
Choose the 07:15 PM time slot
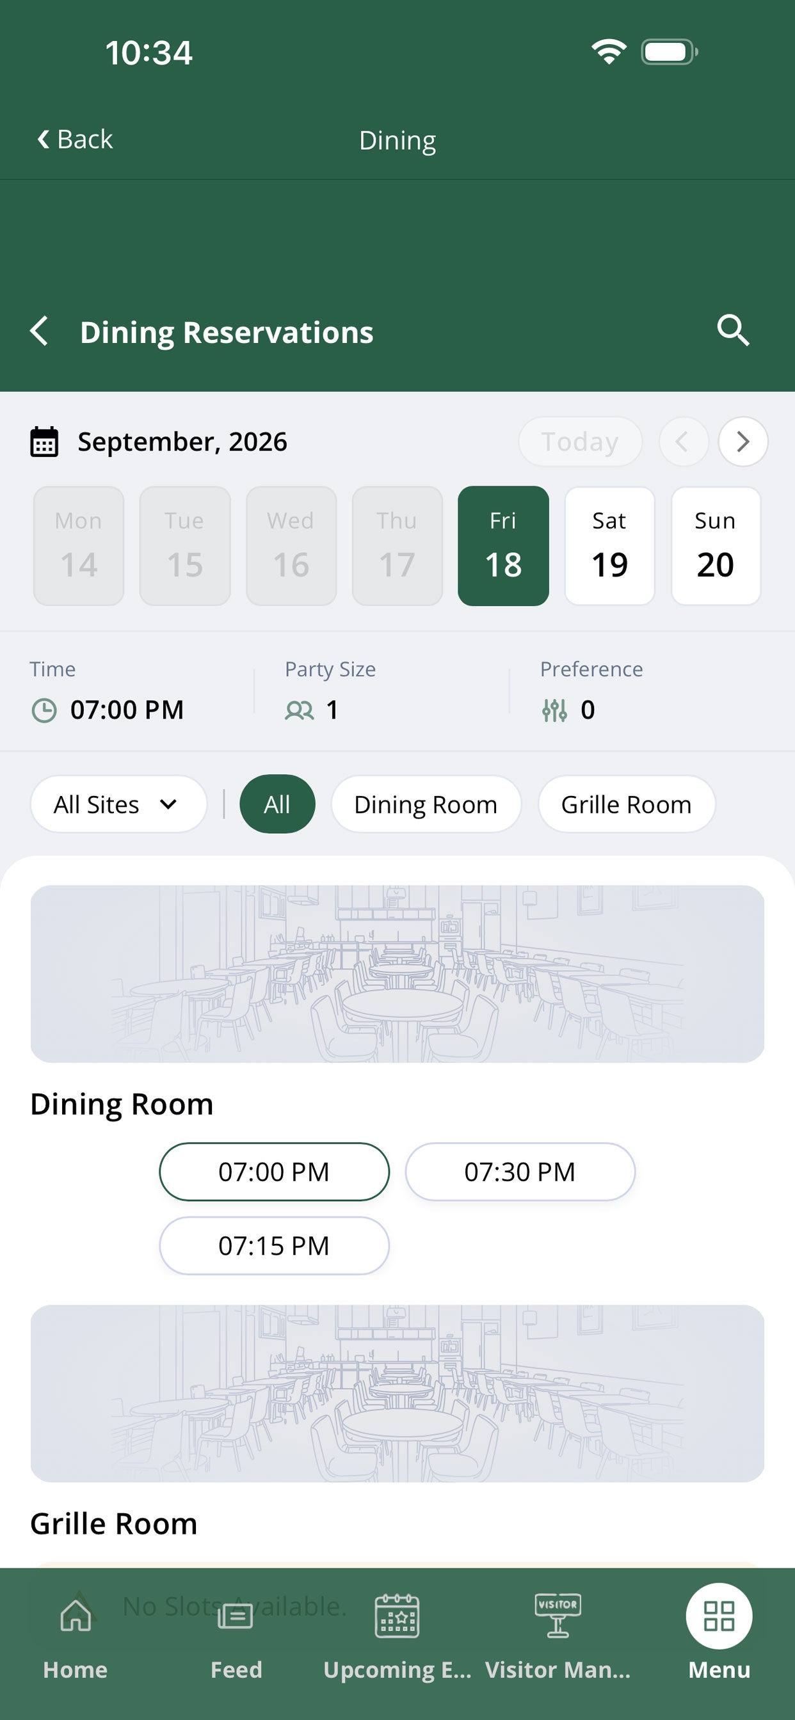(x=274, y=1246)
